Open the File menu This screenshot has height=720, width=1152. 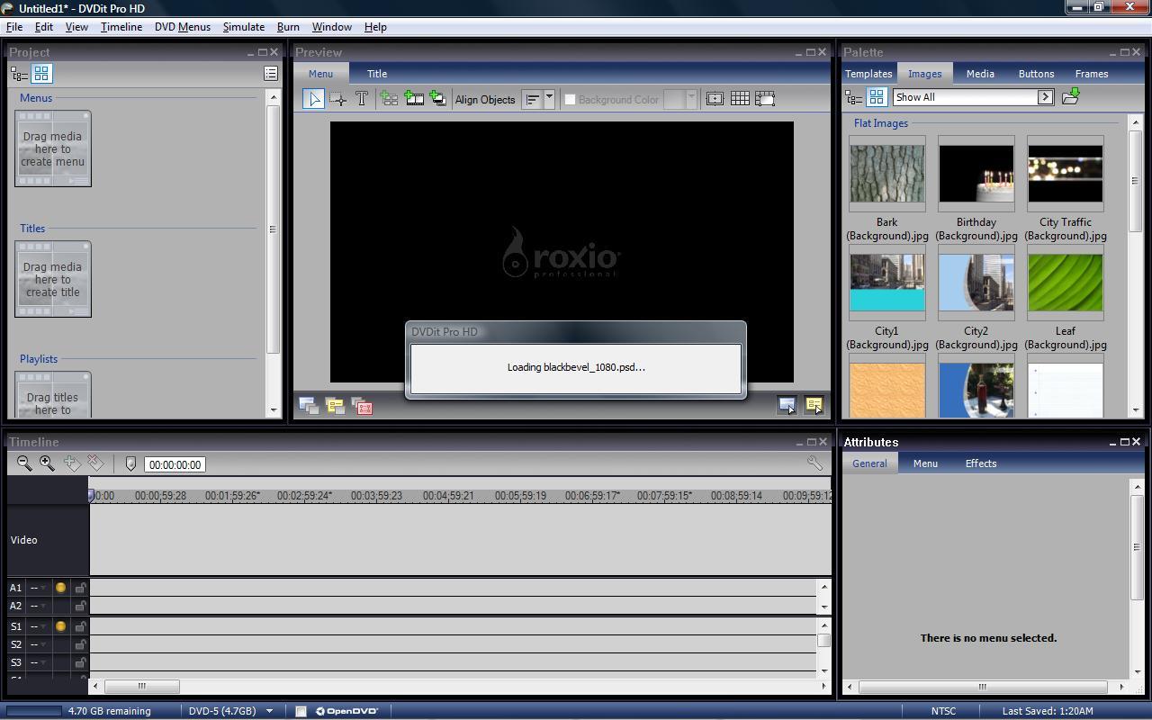click(14, 27)
